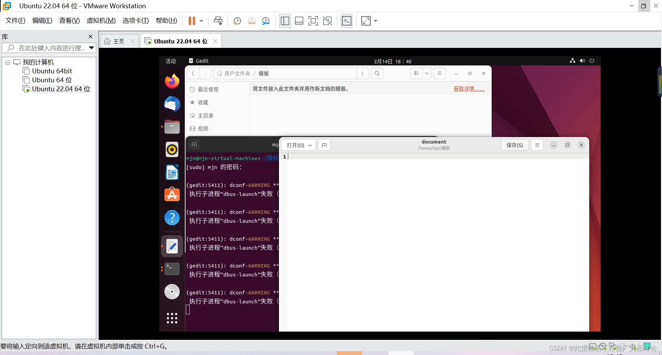This screenshot has width=662, height=355.
Task: Start a search in the Files window
Action: click(377, 73)
